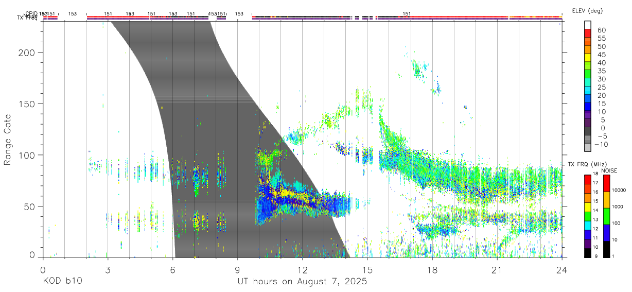
Task: Click the '60' label on ELEV colorbar
Action: (601, 30)
